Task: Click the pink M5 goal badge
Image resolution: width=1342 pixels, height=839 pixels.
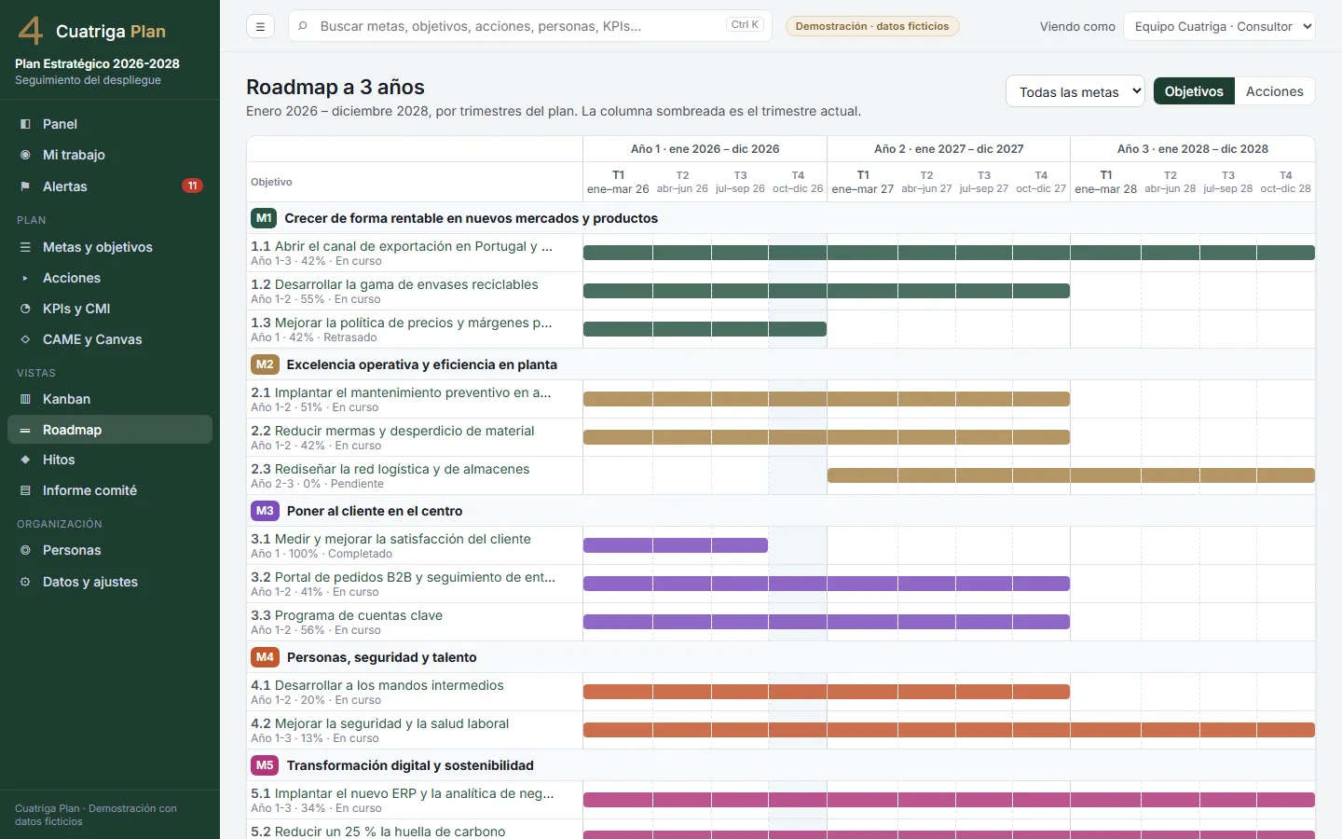Action: [x=265, y=765]
